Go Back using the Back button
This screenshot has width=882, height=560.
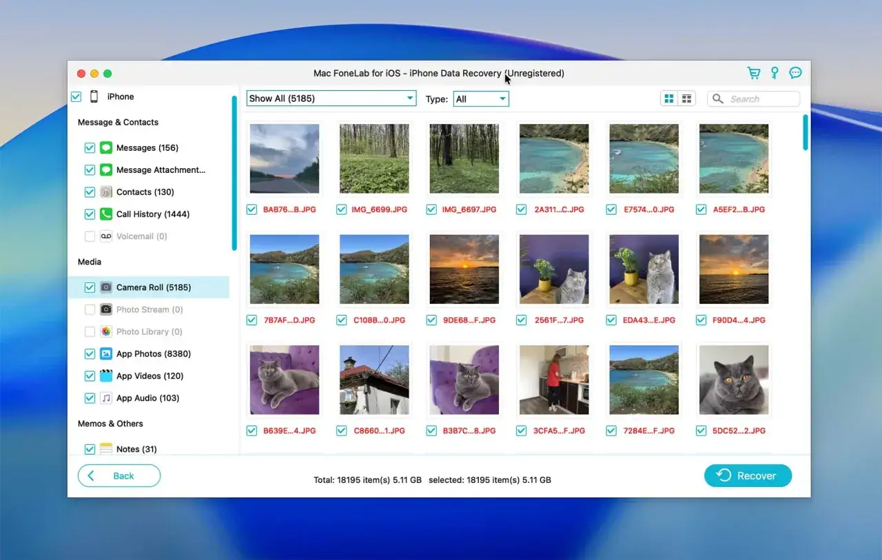pos(119,476)
